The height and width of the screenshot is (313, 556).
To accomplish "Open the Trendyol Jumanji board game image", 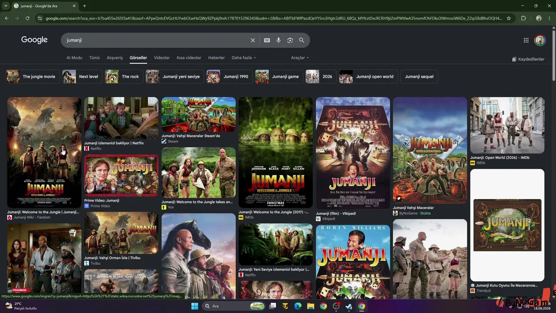I will click(507, 225).
